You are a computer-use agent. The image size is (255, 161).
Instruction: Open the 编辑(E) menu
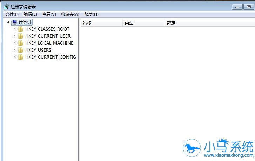click(30, 14)
